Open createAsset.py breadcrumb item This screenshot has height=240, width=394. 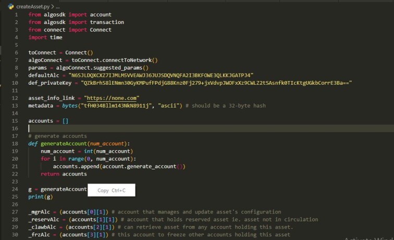tap(33, 7)
